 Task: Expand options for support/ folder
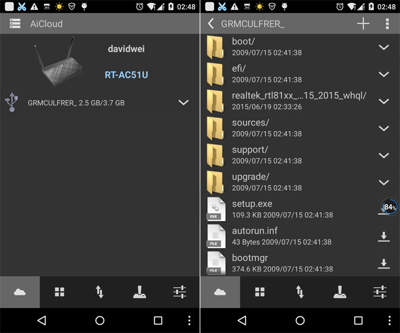pyautogui.click(x=383, y=155)
